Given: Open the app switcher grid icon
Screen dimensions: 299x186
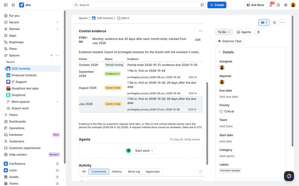Looking at the screenshot, I should [x=13, y=5].
